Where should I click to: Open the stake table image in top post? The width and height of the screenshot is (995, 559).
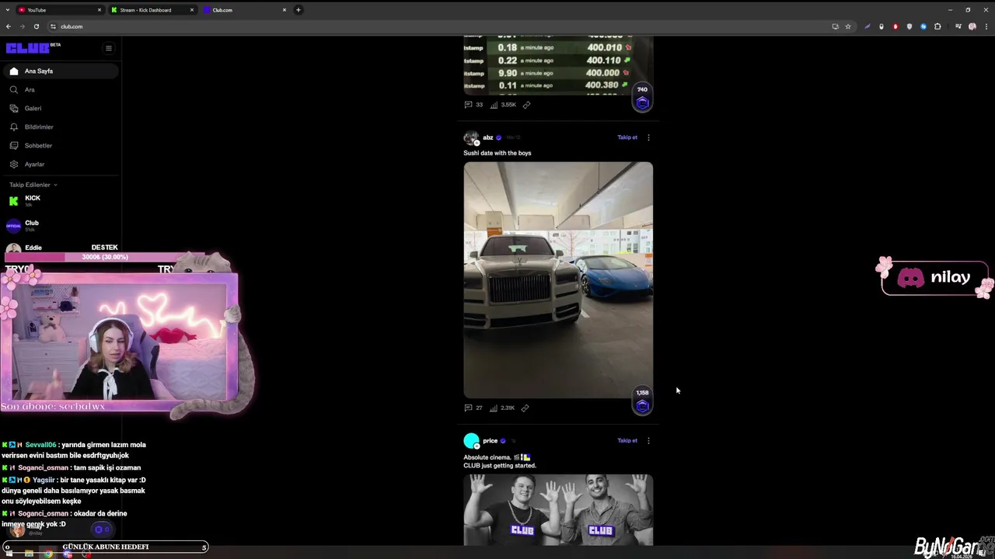click(558, 64)
